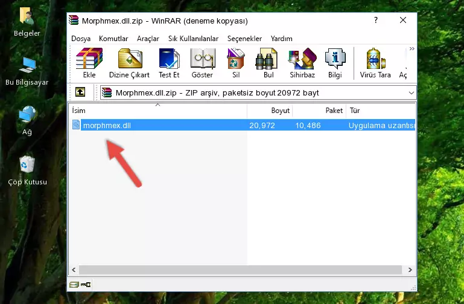Expand the toolbar overflow chevron
The height and width of the screenshot is (304, 464).
coord(412,48)
